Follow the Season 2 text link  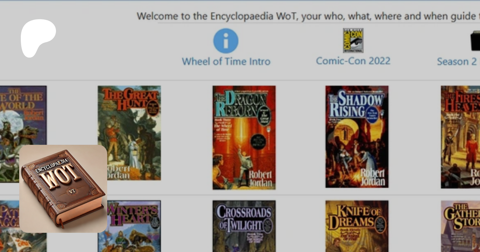457,62
